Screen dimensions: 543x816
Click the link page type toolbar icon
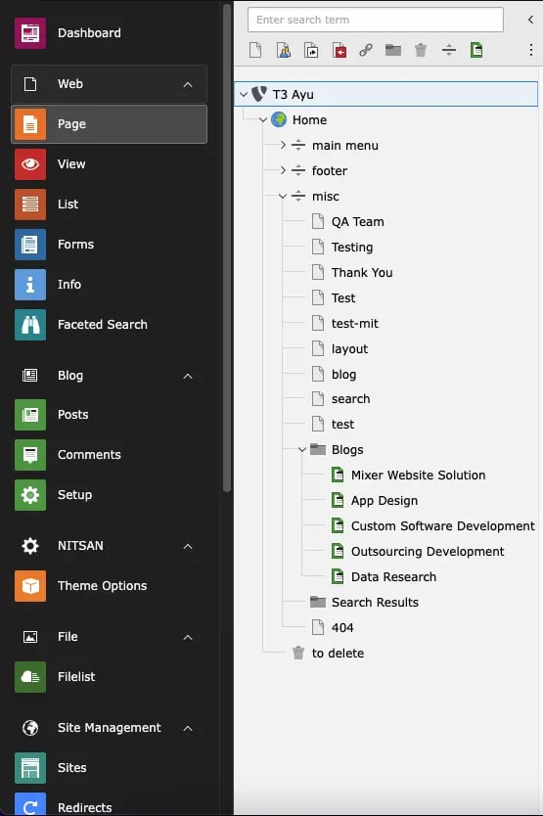coord(366,50)
